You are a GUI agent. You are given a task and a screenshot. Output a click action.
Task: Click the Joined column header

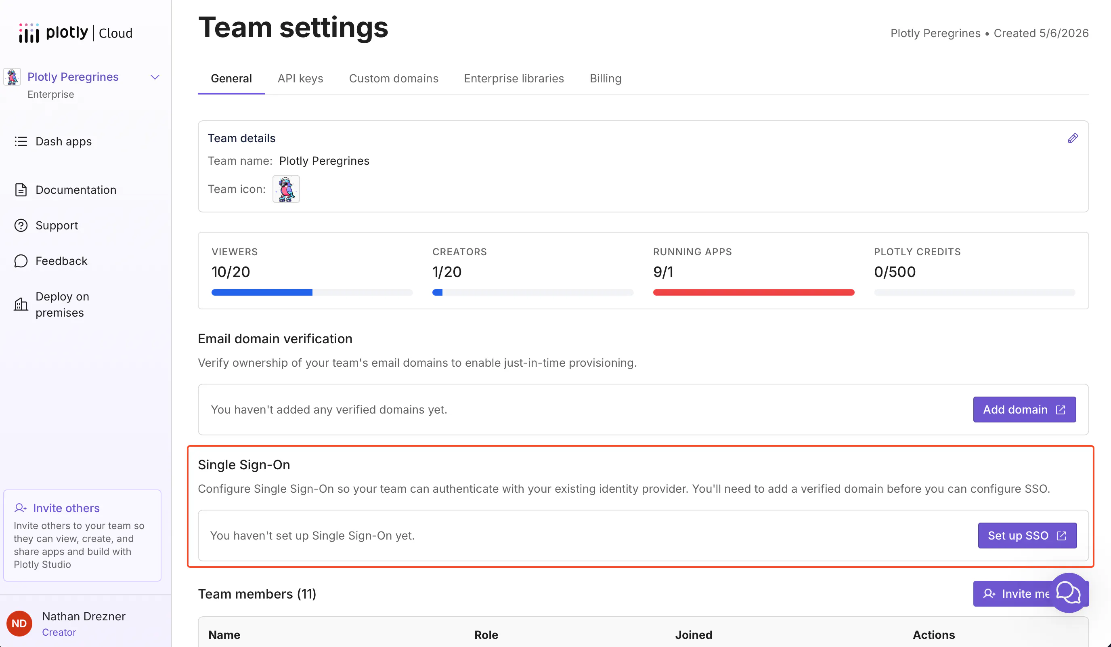point(694,634)
